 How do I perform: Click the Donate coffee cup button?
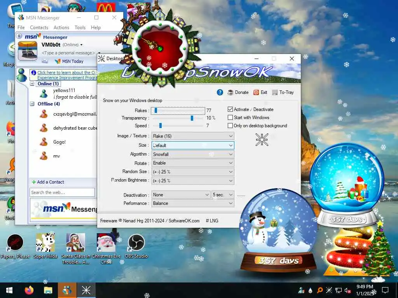click(238, 92)
